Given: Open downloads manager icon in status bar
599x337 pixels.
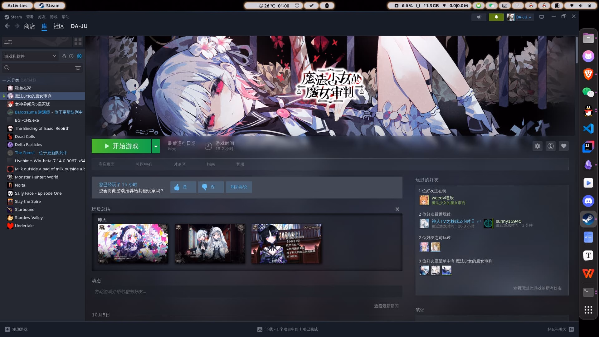Looking at the screenshot, I should (260, 329).
